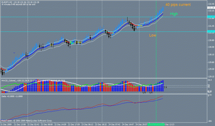Click the '24 Dec 20:57' time axis label

point(141,125)
